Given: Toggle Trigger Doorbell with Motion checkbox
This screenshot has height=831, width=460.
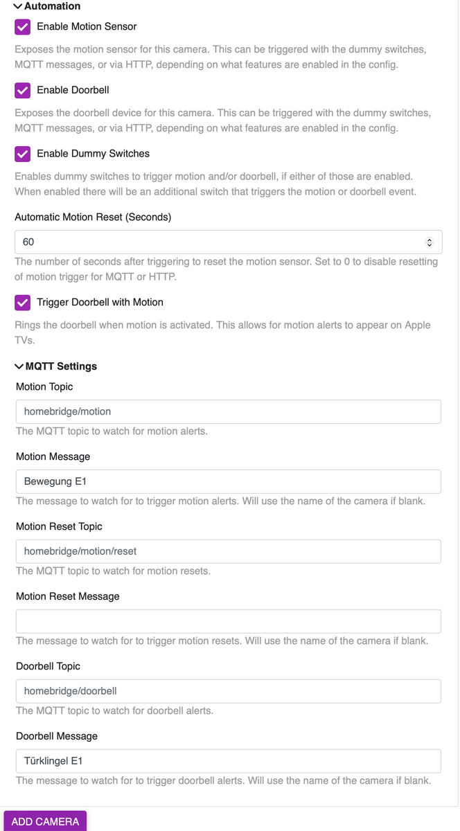Looking at the screenshot, I should (x=23, y=303).
